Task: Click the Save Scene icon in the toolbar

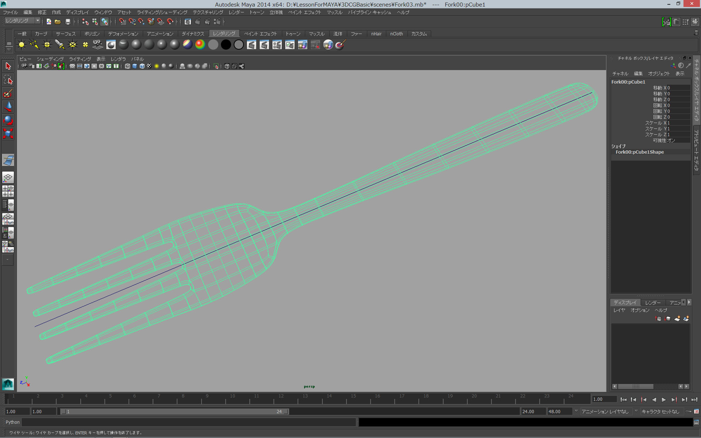Action: tap(68, 22)
